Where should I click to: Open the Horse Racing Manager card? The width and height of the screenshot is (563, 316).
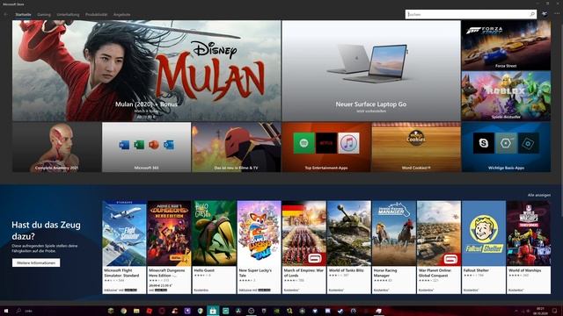[394, 248]
